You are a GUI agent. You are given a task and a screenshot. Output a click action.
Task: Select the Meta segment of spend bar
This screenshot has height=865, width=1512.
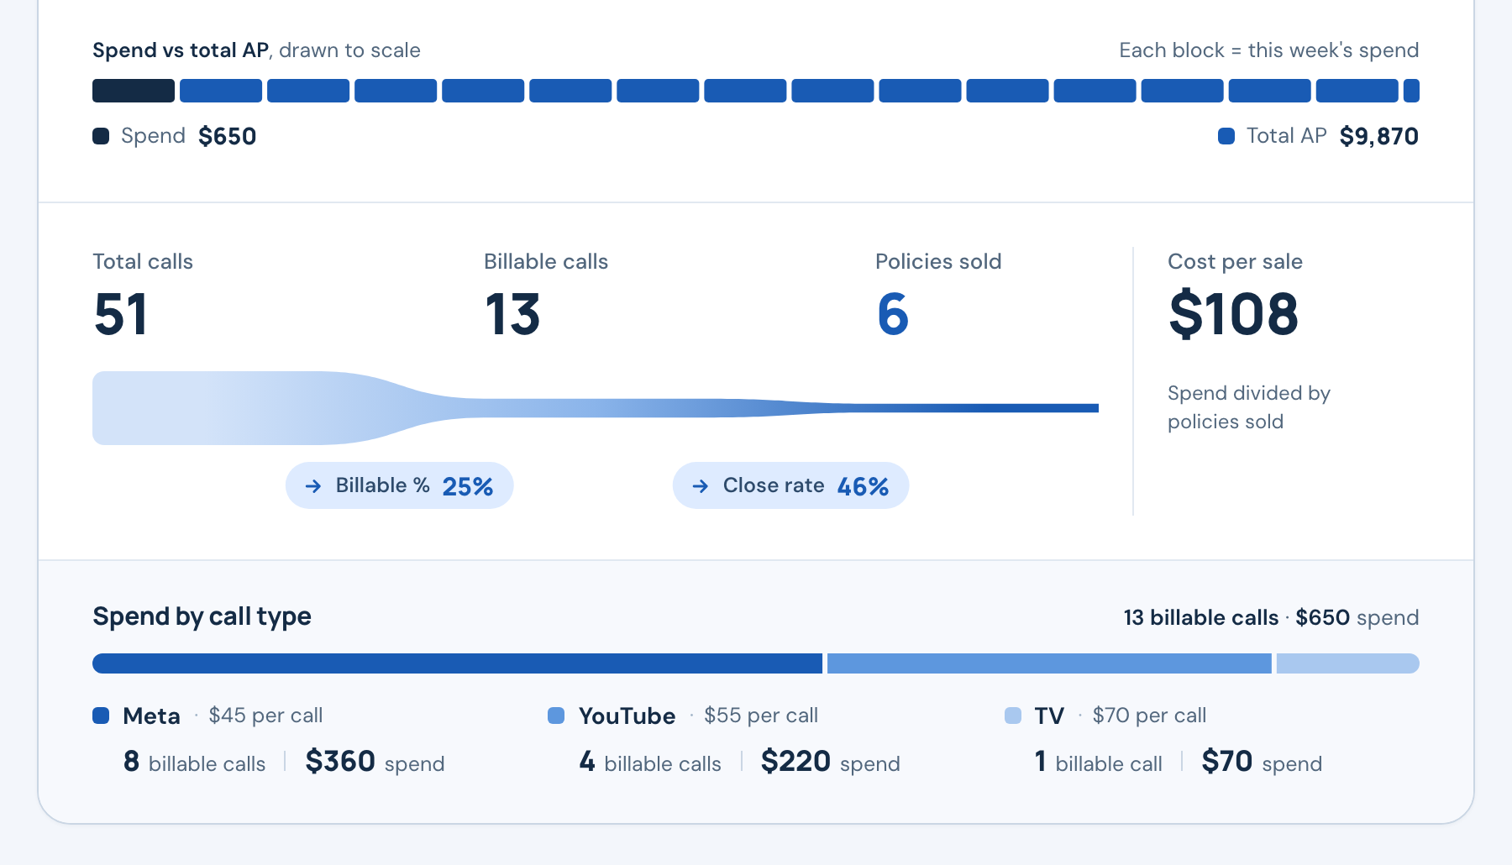point(457,663)
